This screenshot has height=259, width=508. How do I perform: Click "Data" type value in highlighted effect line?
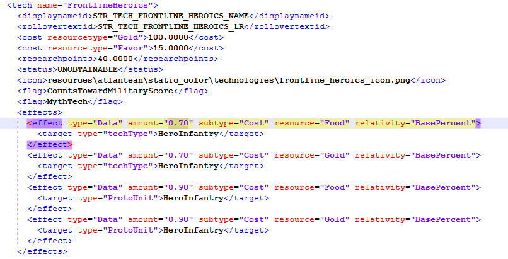(x=108, y=123)
